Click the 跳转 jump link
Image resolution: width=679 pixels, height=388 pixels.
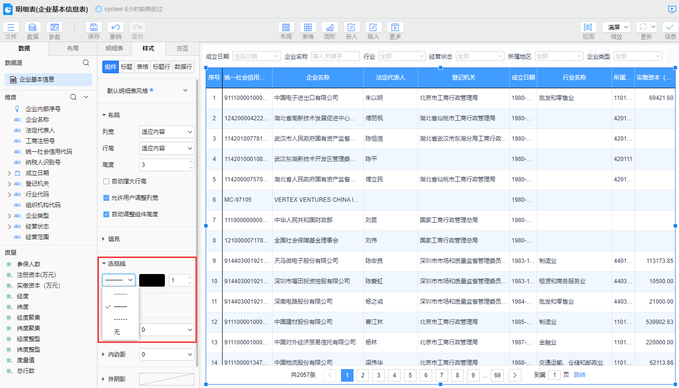[x=580, y=375]
